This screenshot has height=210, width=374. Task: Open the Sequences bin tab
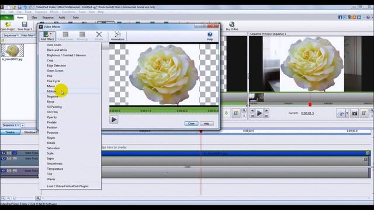pos(11,35)
